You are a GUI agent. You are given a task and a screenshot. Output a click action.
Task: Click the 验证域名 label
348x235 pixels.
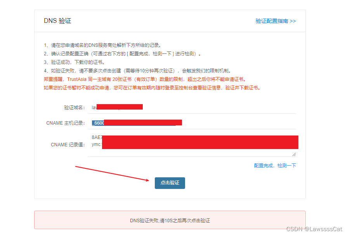click(x=74, y=107)
